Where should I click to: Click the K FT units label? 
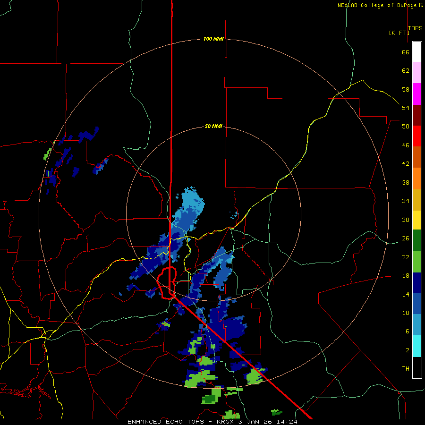399,33
